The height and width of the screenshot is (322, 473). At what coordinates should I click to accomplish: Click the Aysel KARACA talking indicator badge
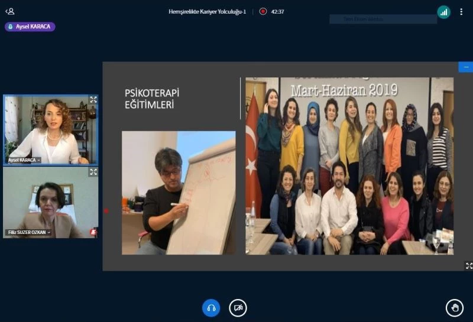(x=30, y=27)
